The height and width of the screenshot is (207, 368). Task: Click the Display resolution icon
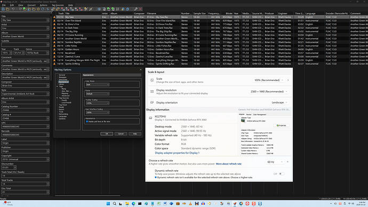click(x=152, y=92)
